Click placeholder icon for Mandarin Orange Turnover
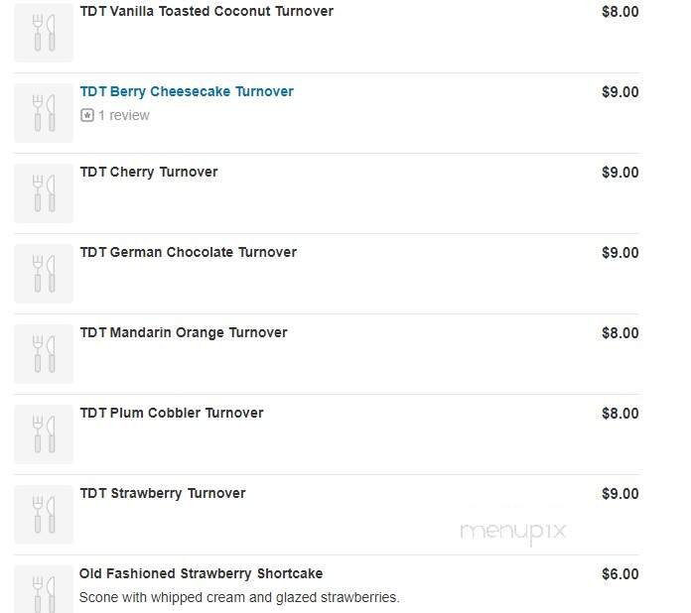 point(44,353)
